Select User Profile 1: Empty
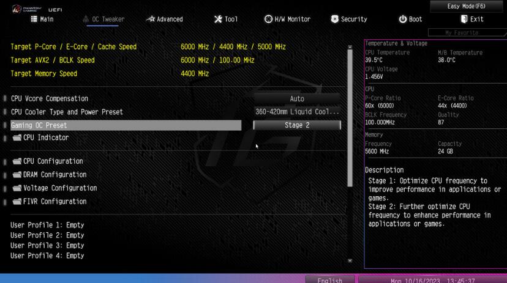 click(x=47, y=225)
